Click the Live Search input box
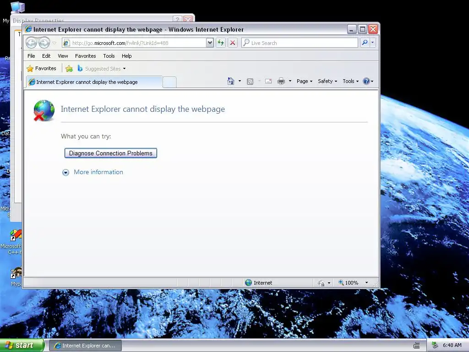Screen dimensions: 469x352 pyautogui.click(x=300, y=43)
